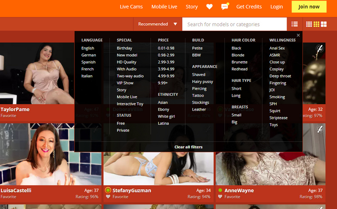Filter by Italian language
The height and width of the screenshot is (209, 337).
87,76
